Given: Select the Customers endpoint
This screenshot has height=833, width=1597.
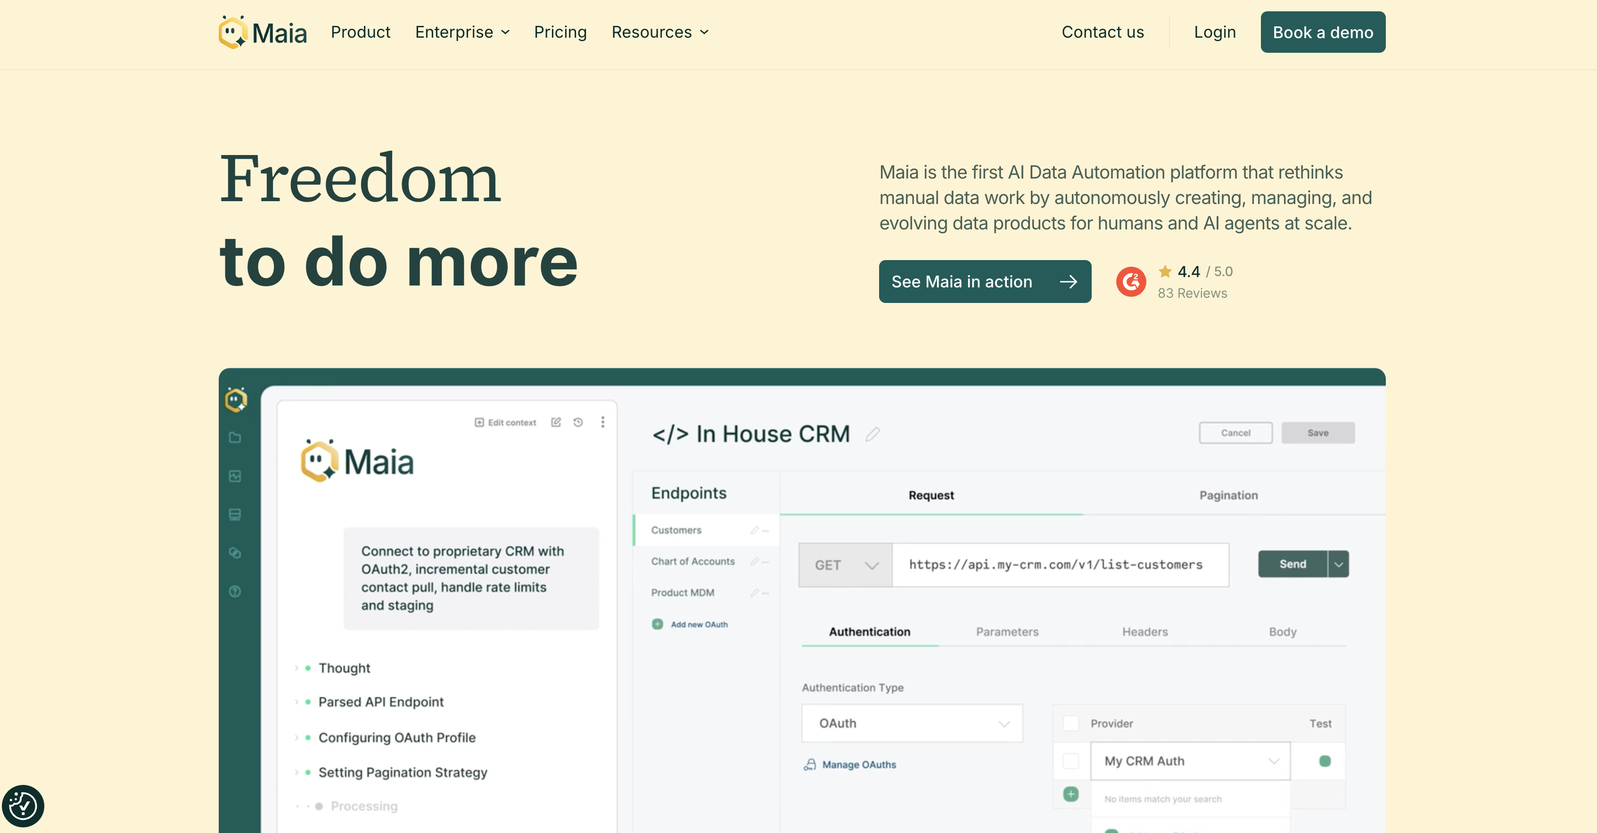Looking at the screenshot, I should pos(706,530).
